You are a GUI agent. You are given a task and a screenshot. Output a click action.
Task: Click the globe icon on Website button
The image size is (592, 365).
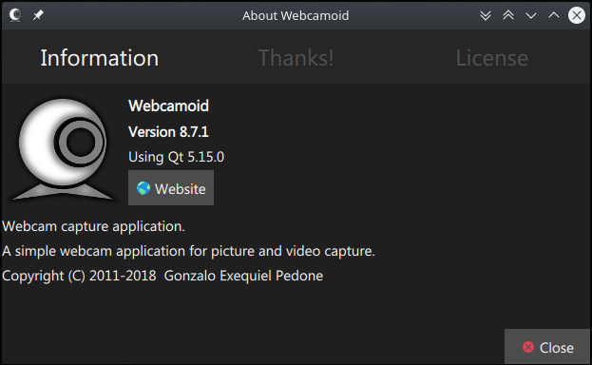tap(143, 188)
